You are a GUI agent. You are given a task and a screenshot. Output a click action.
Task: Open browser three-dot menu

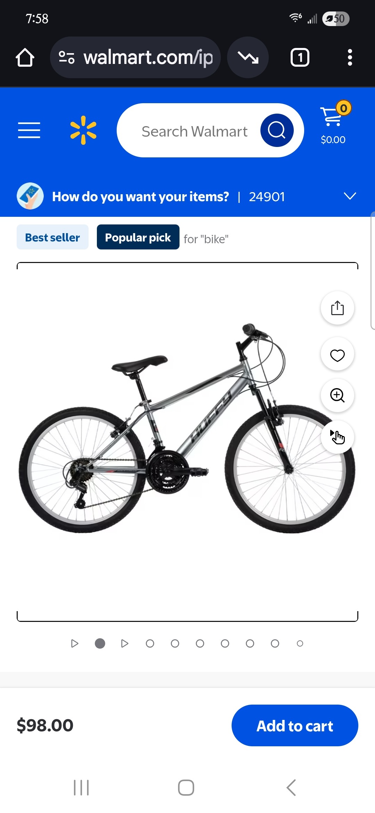point(350,57)
